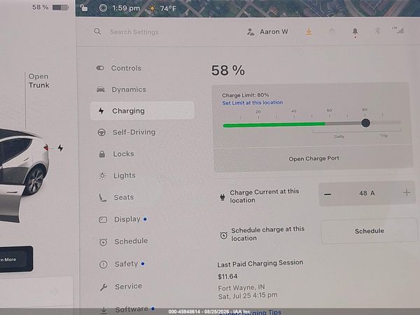The width and height of the screenshot is (420, 315).
Task: Click the software download update icon
Action: (309, 31)
